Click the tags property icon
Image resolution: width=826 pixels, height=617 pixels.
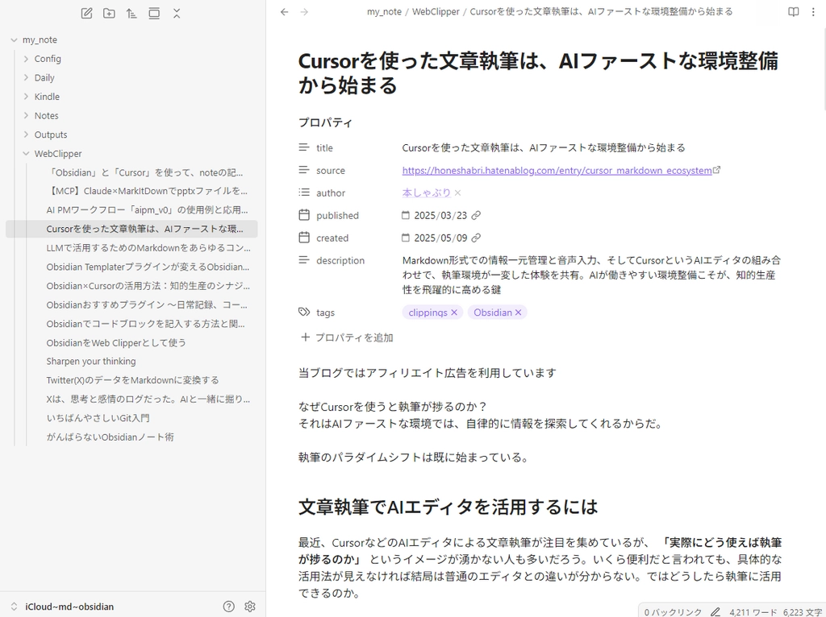tap(304, 312)
